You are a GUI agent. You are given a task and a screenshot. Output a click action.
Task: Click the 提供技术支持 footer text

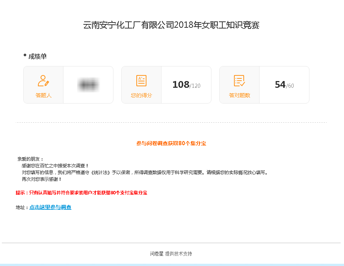pos(178,254)
